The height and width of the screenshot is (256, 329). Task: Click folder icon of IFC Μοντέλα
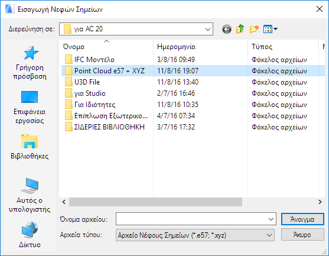pos(69,60)
